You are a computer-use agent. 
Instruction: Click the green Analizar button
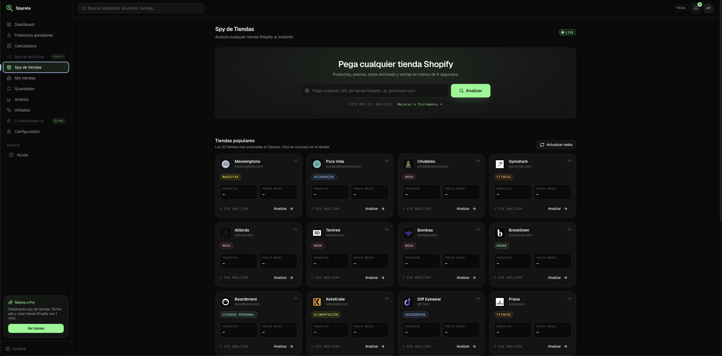[x=470, y=91]
